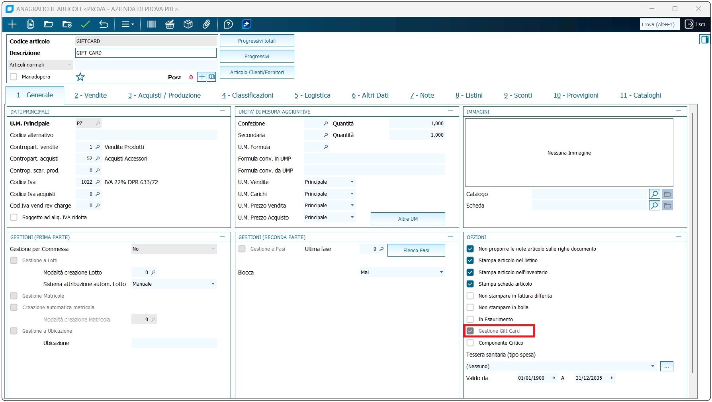
Task: Open the Sistema attribuzione autom. Lotto dropdown
Action: 174,284
